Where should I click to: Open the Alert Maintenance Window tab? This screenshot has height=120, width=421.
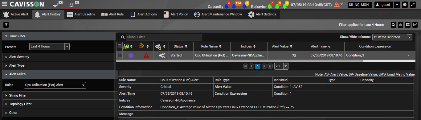pyautogui.click(x=218, y=14)
